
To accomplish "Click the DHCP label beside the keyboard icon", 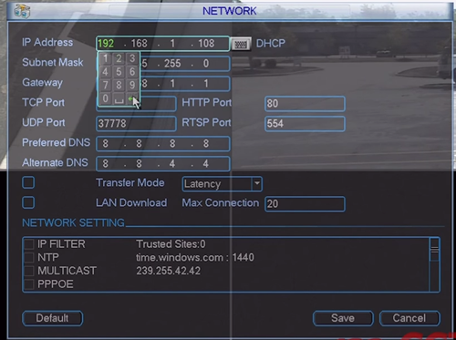I will click(x=271, y=44).
